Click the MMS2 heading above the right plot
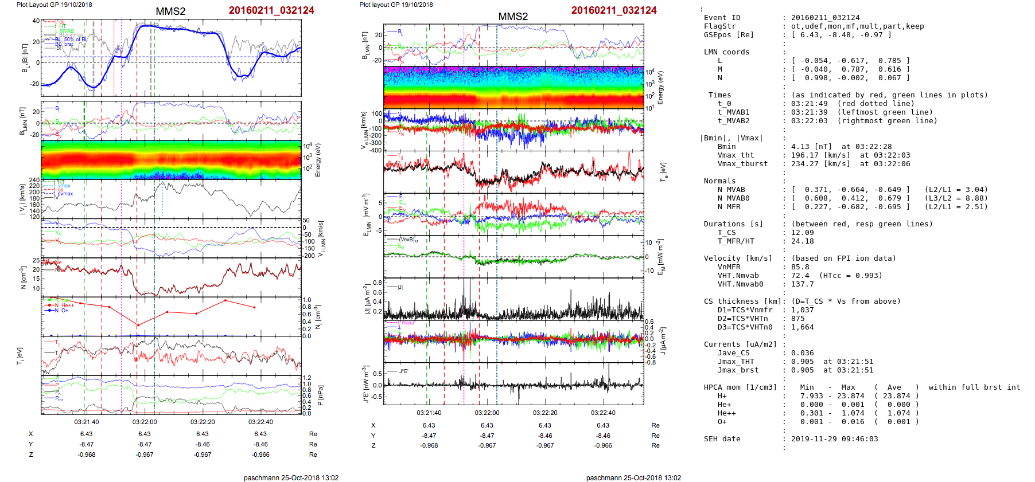Image resolution: width=1035 pixels, height=482 pixels. coord(513,17)
